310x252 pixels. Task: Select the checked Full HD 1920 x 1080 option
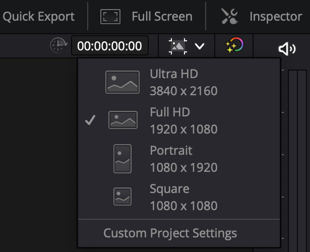179,120
